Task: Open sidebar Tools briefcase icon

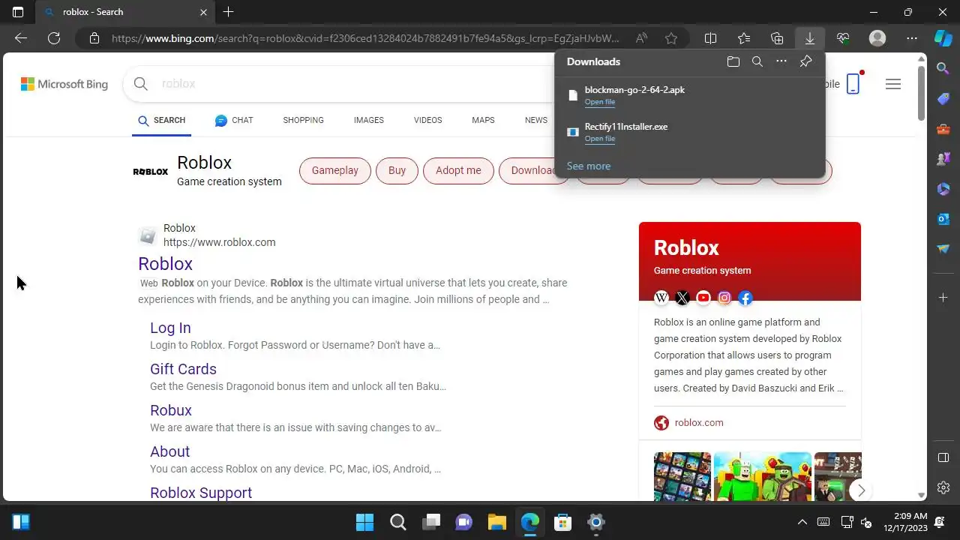Action: point(943,129)
